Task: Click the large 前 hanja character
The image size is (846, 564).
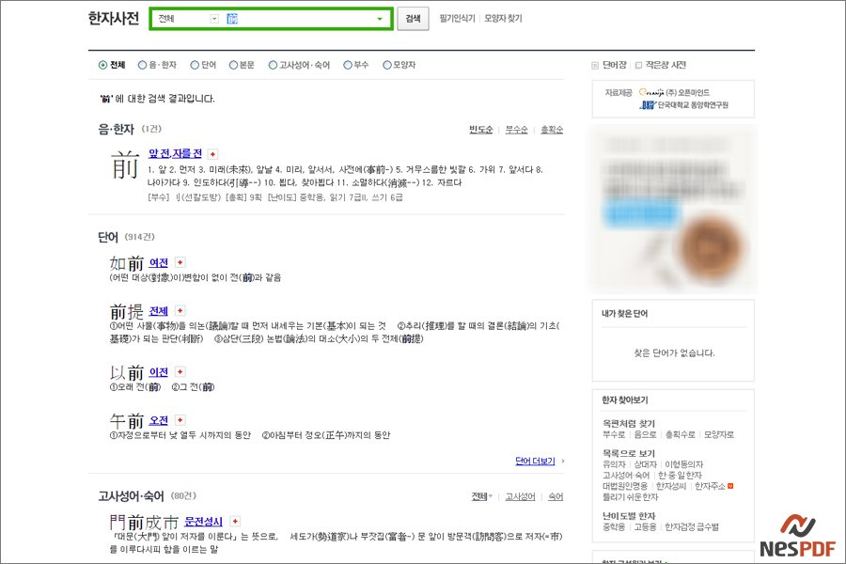Action: [125, 165]
